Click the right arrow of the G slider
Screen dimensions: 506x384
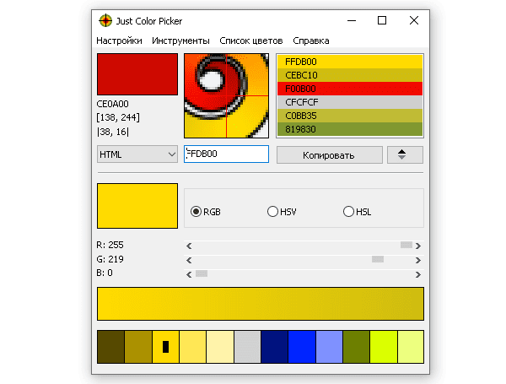[418, 260]
